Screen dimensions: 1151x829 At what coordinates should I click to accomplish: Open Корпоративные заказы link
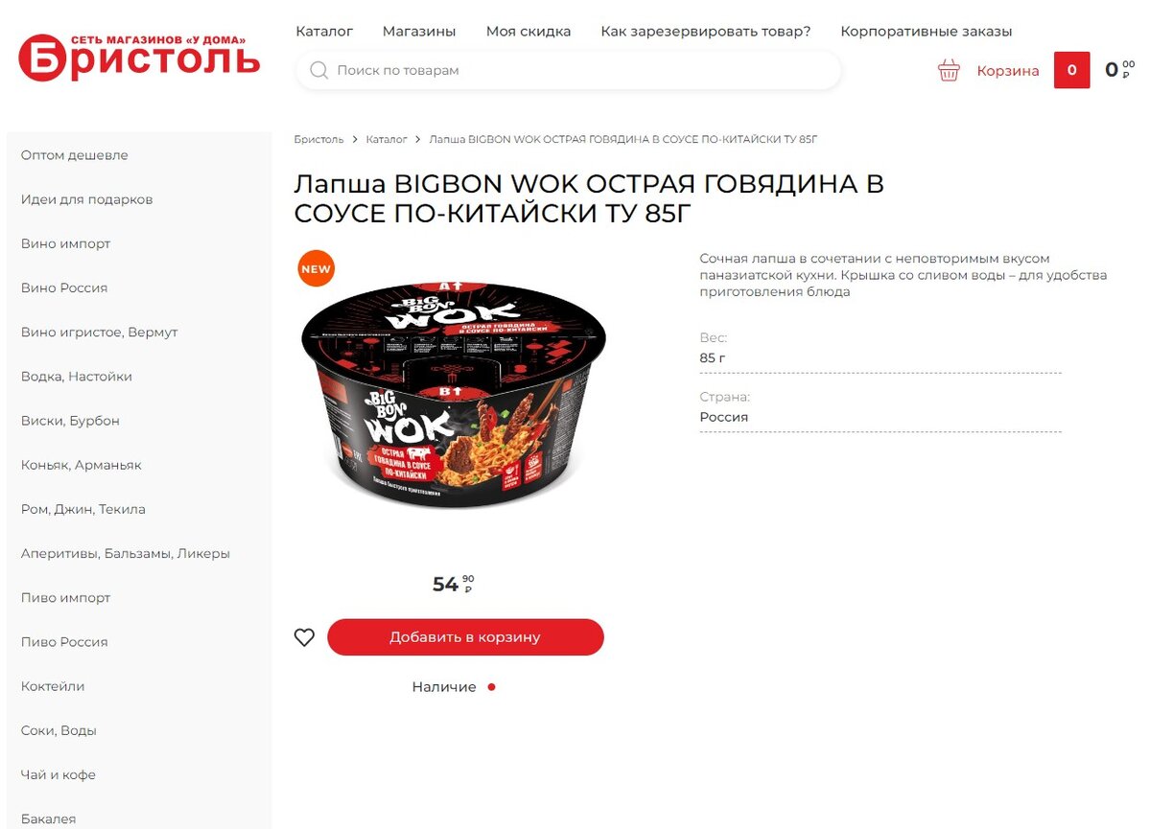926,32
